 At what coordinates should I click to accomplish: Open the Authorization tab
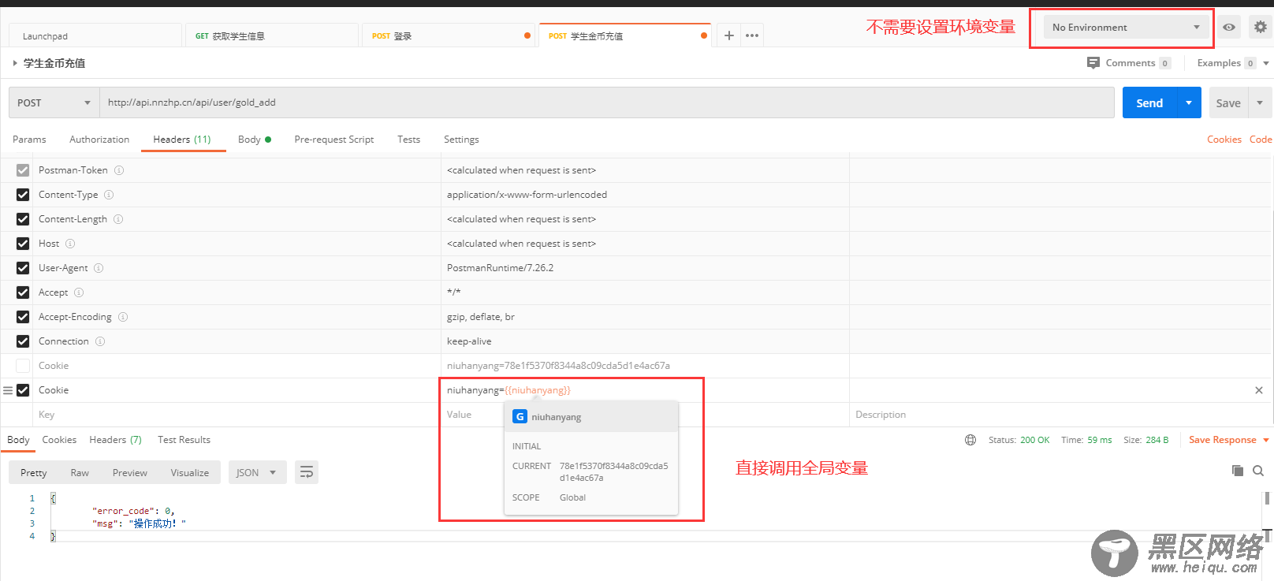click(x=99, y=140)
